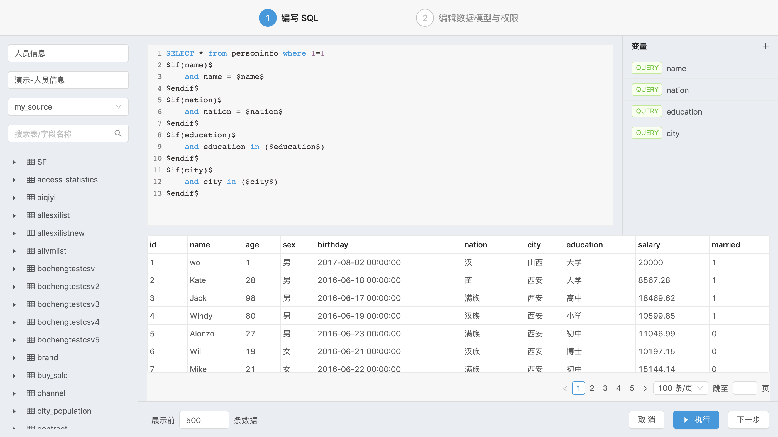This screenshot has height=437, width=778.
Task: Open the my_source data source dropdown
Action: pyautogui.click(x=68, y=107)
